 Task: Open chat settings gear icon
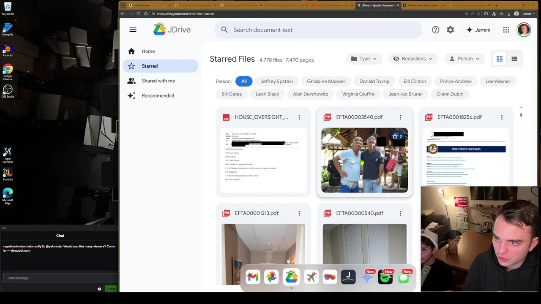click(x=99, y=289)
